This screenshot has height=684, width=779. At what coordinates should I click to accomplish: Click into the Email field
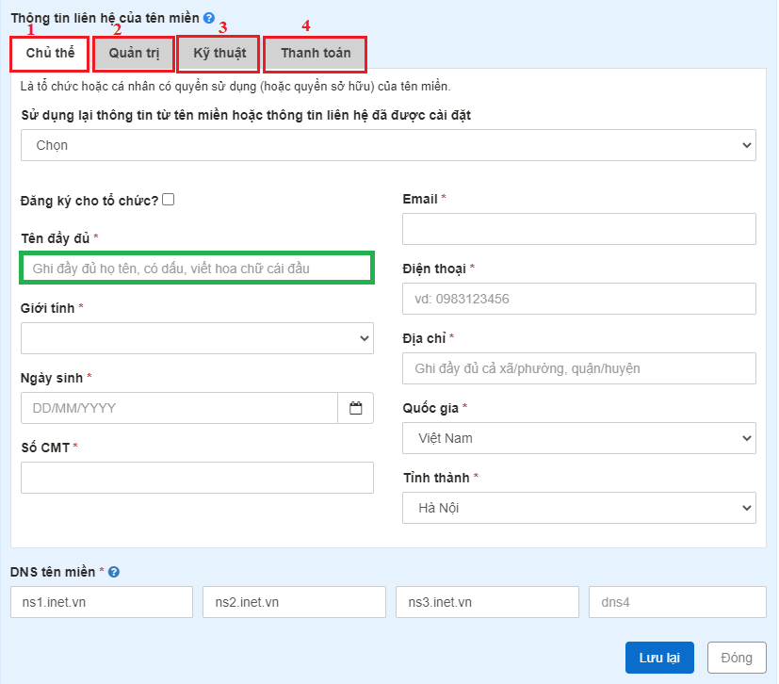tap(579, 229)
